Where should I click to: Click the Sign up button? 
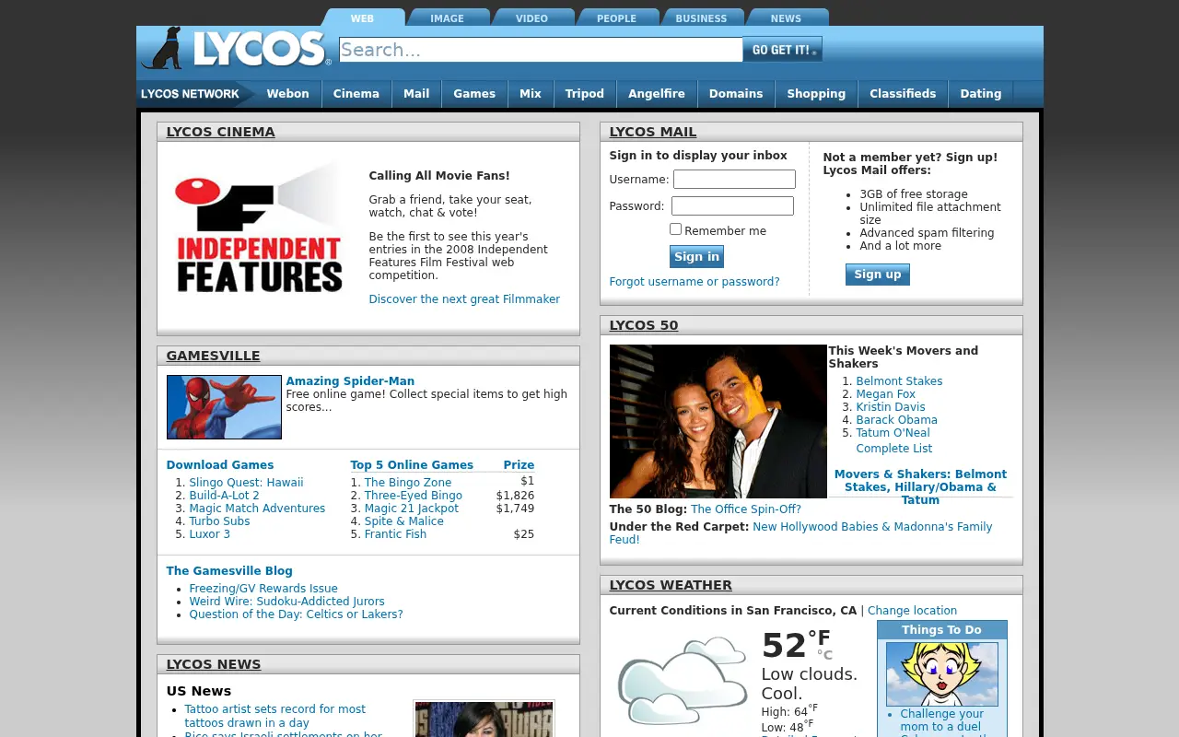click(x=878, y=275)
